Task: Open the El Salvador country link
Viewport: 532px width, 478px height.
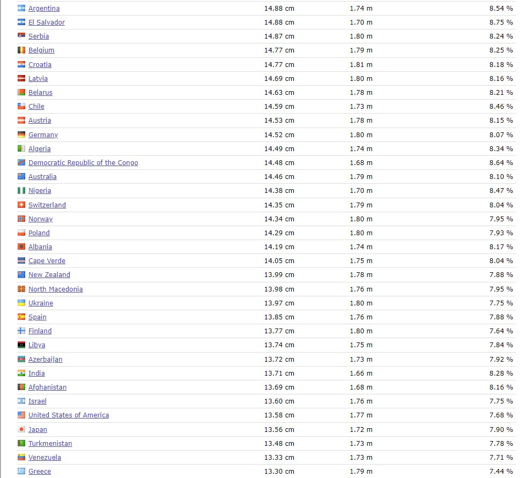Action: pos(47,23)
